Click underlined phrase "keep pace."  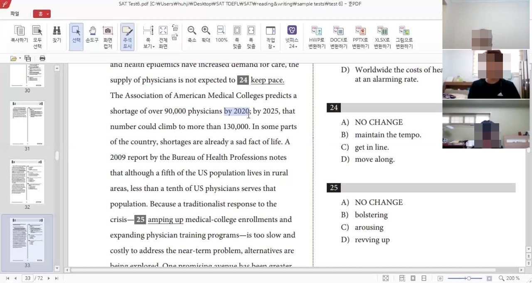(267, 80)
